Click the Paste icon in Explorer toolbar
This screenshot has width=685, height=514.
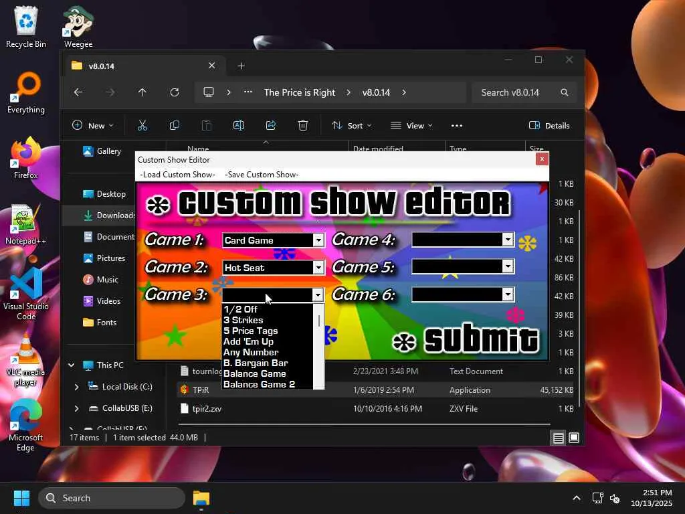pos(207,125)
